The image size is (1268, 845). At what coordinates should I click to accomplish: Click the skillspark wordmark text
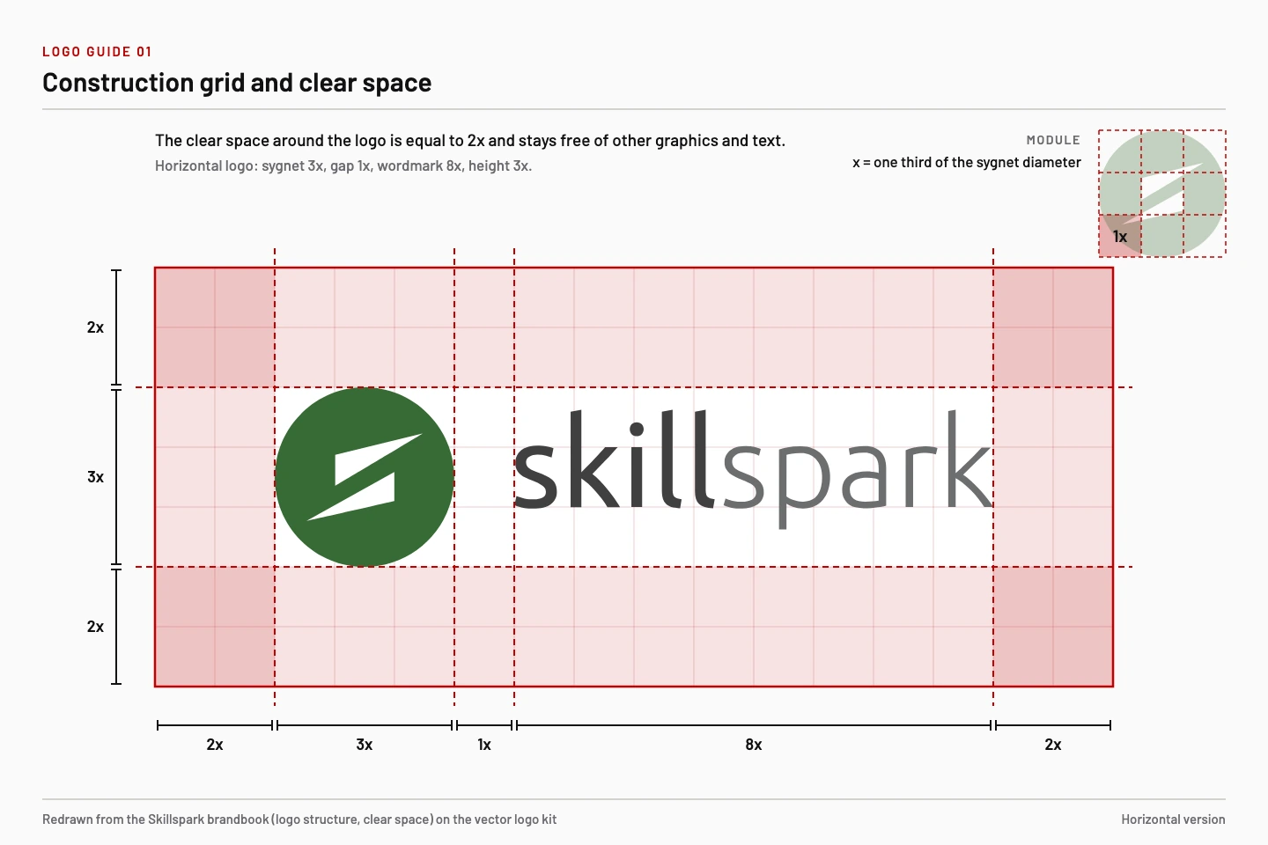click(x=754, y=469)
